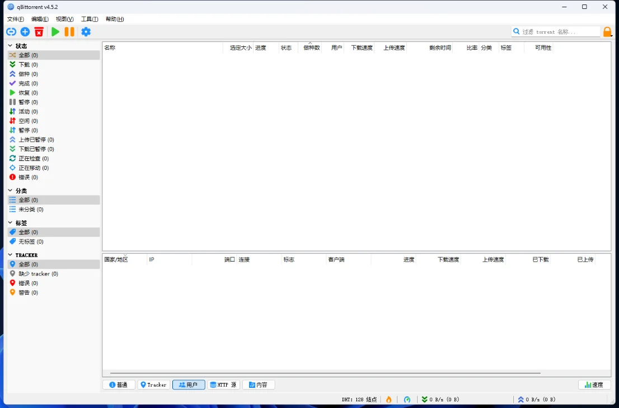This screenshot has width=619, height=408.
Task: Select the 正在移动 (0) filter
Action: (54, 168)
